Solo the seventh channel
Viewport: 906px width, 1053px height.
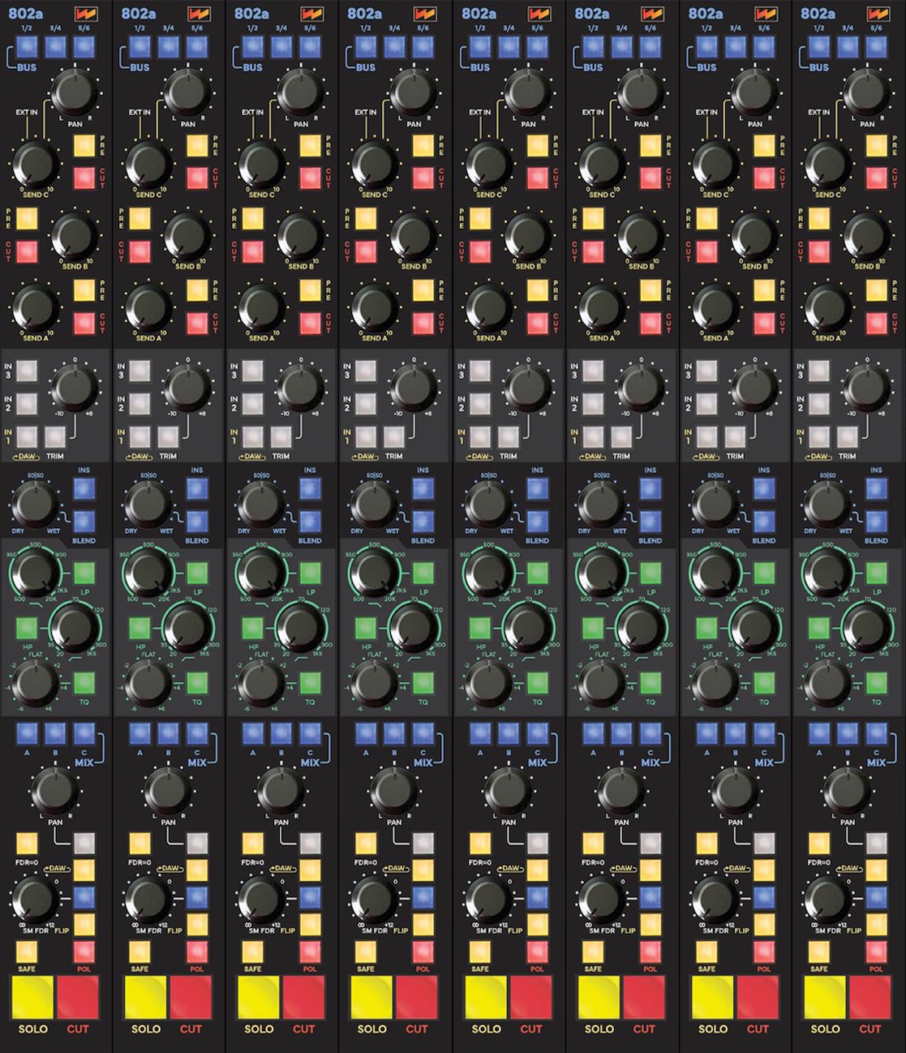pyautogui.click(x=712, y=997)
